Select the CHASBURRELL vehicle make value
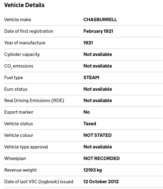Image resolution: width=163 pixels, height=189 pixels. (x=100, y=20)
